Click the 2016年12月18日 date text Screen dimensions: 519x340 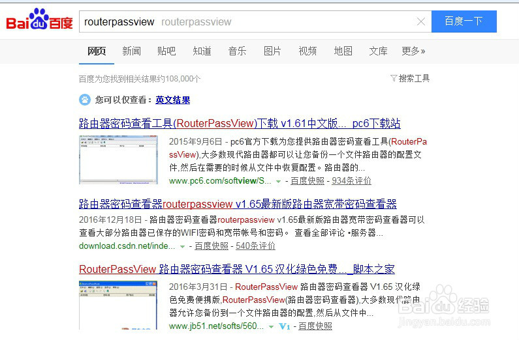pos(110,220)
